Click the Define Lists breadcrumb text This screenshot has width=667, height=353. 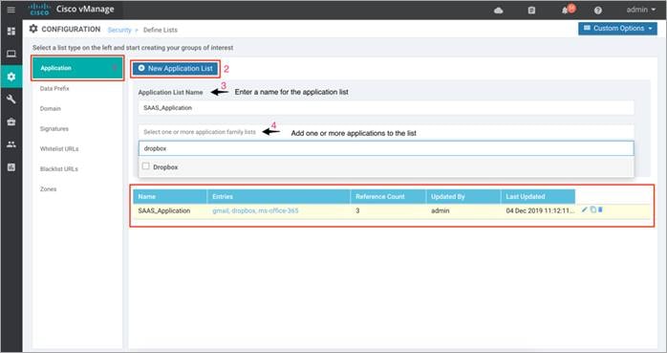161,30
